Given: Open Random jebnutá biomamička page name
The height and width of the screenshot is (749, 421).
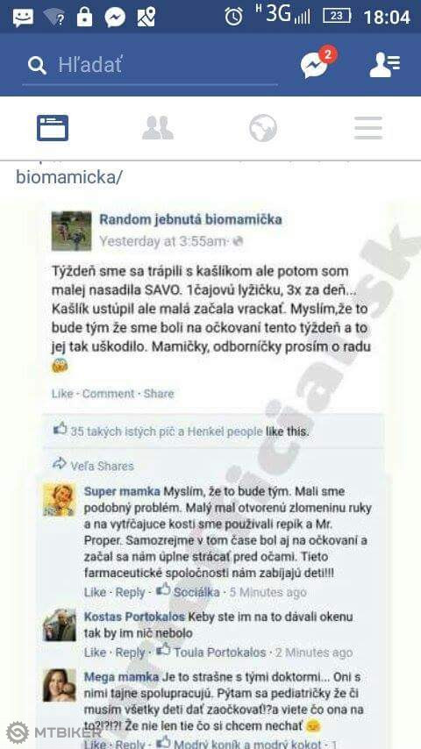Looking at the screenshot, I should (x=190, y=220).
